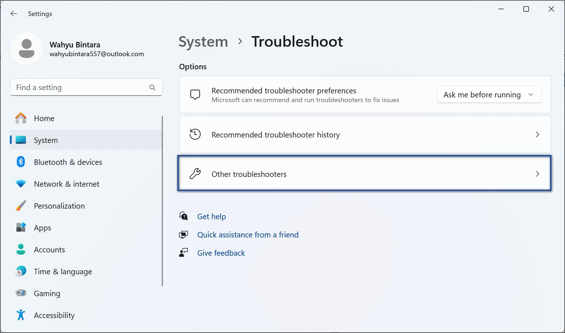This screenshot has height=333, width=565.
Task: Click the search magnifier in Find a setting
Action: [x=152, y=87]
